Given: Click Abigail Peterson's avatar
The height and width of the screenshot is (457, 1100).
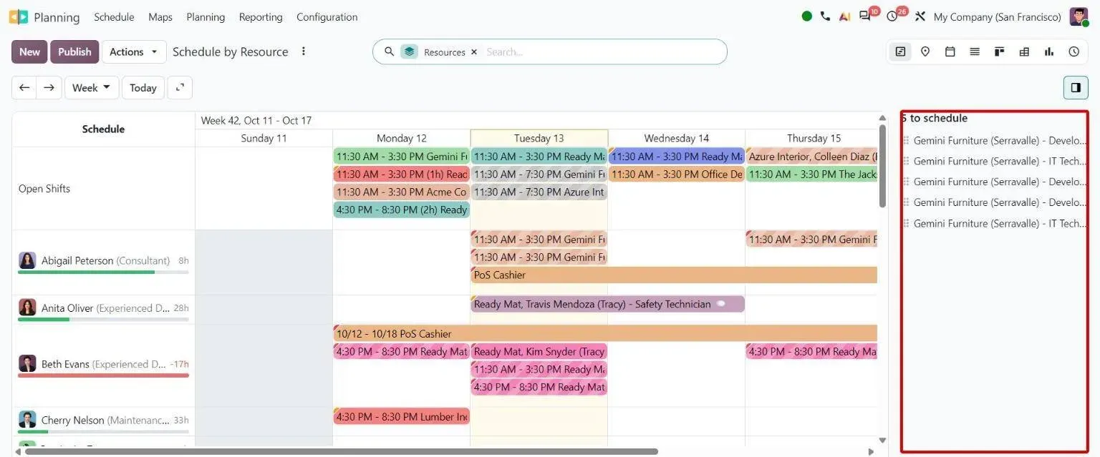Looking at the screenshot, I should coord(27,260).
